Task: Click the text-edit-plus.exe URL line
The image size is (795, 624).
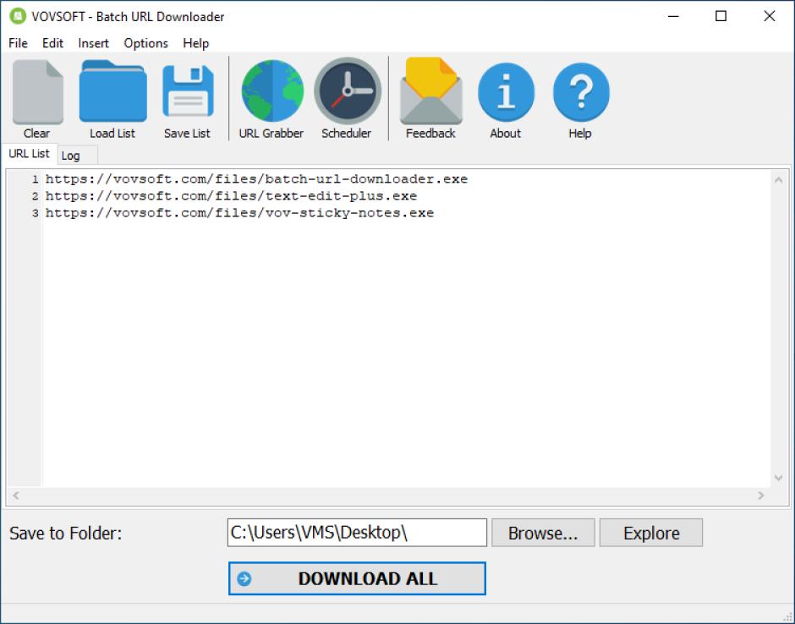Action: coord(231,195)
